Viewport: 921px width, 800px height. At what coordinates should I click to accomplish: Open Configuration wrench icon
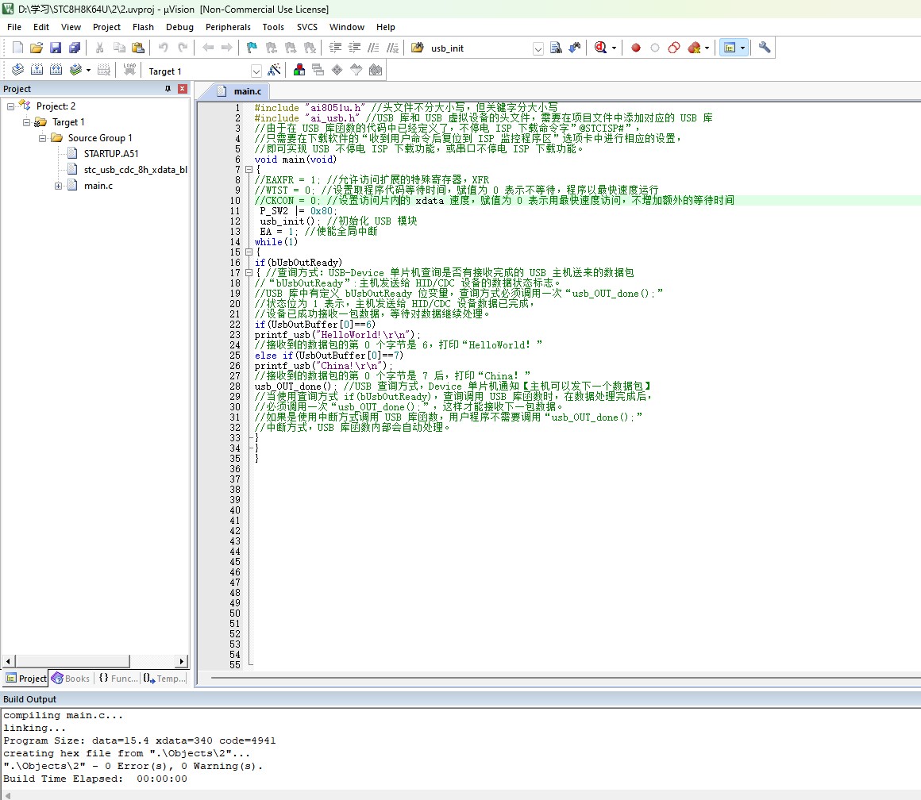coord(764,48)
